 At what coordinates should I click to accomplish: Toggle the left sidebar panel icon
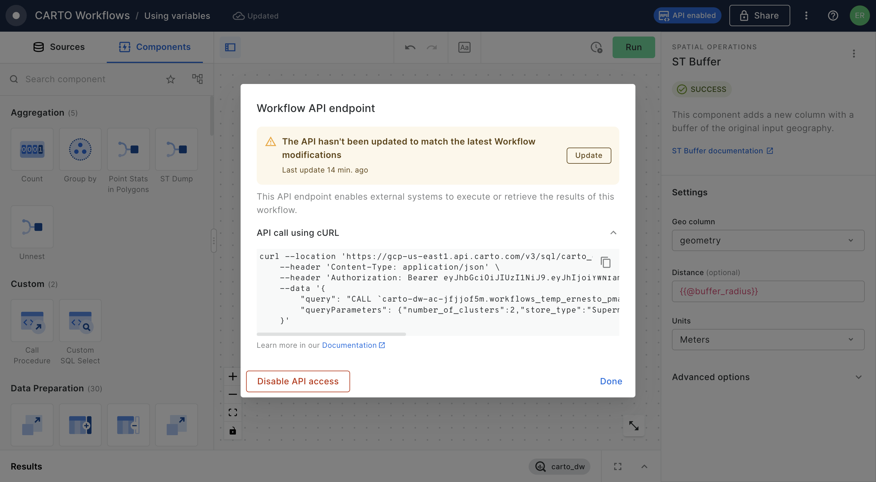coord(230,47)
